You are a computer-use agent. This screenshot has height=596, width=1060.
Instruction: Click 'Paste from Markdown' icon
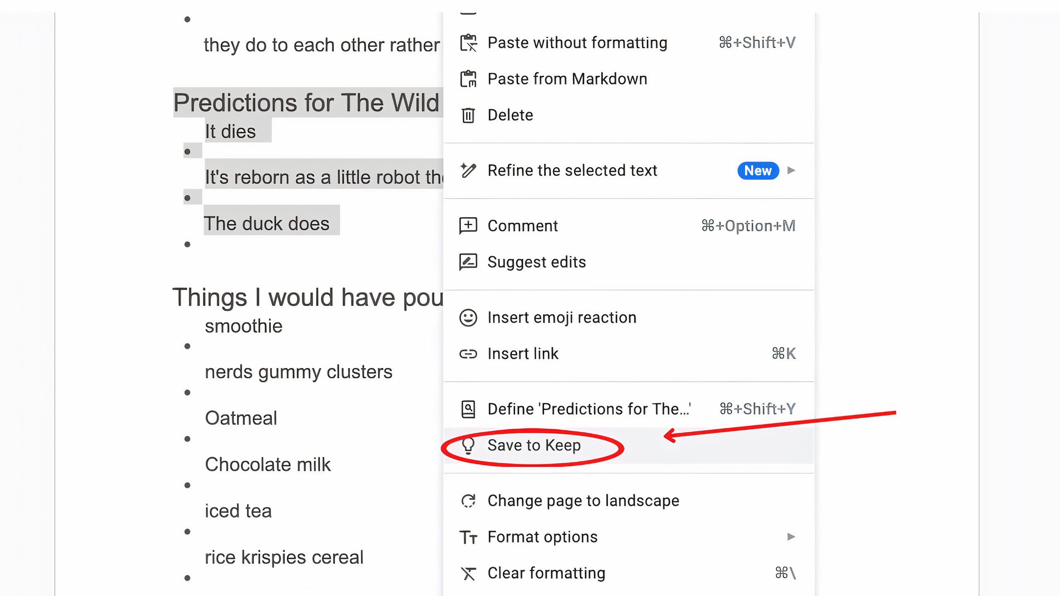pyautogui.click(x=468, y=79)
